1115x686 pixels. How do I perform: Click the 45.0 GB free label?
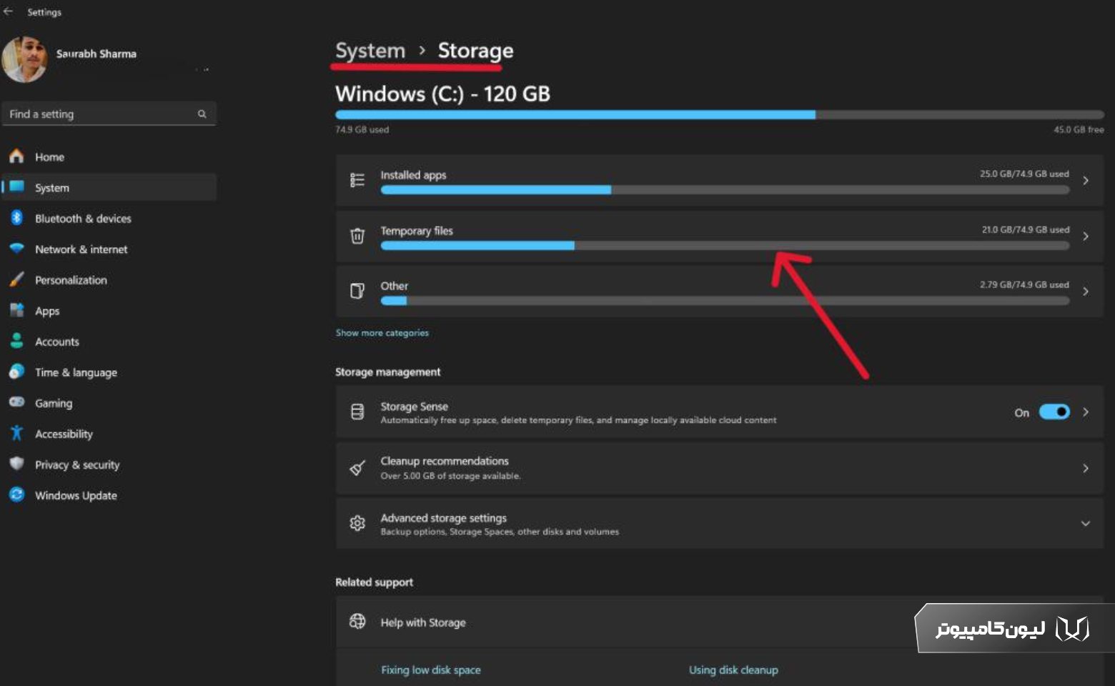click(x=1079, y=129)
